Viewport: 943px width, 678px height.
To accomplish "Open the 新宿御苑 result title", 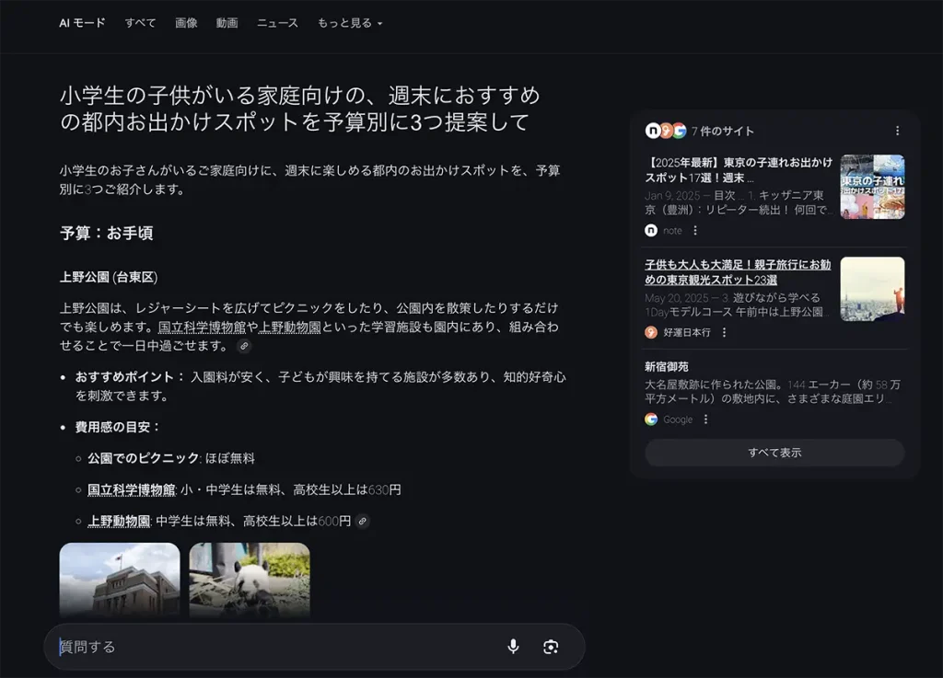I will (667, 366).
